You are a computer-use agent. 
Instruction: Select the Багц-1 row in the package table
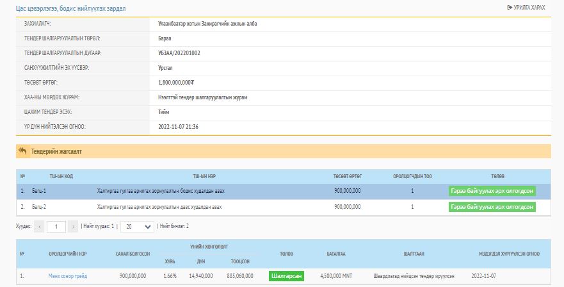click(x=160, y=191)
